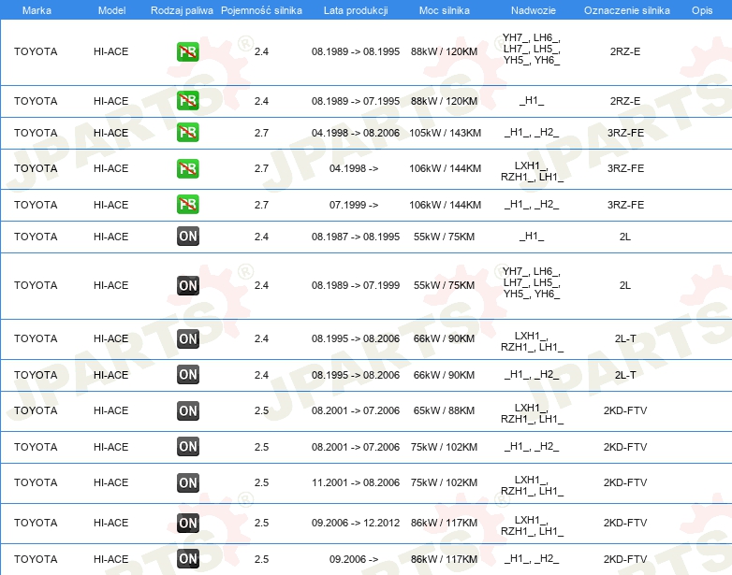Click the Lata produkcji column header
732x575 pixels.
pyautogui.click(x=356, y=10)
